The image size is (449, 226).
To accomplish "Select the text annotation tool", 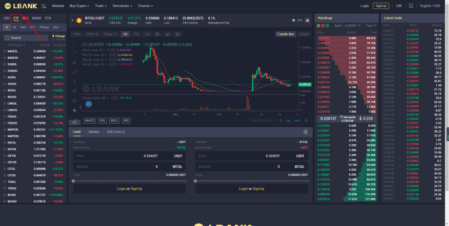I will click(74, 82).
